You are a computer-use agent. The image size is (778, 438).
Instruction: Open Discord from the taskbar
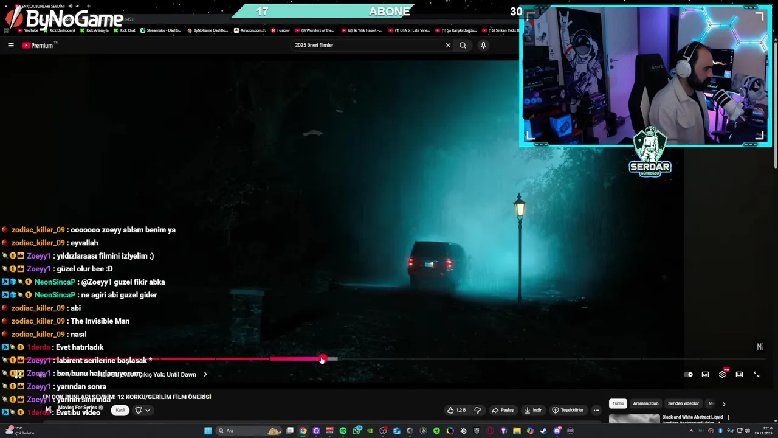557,431
